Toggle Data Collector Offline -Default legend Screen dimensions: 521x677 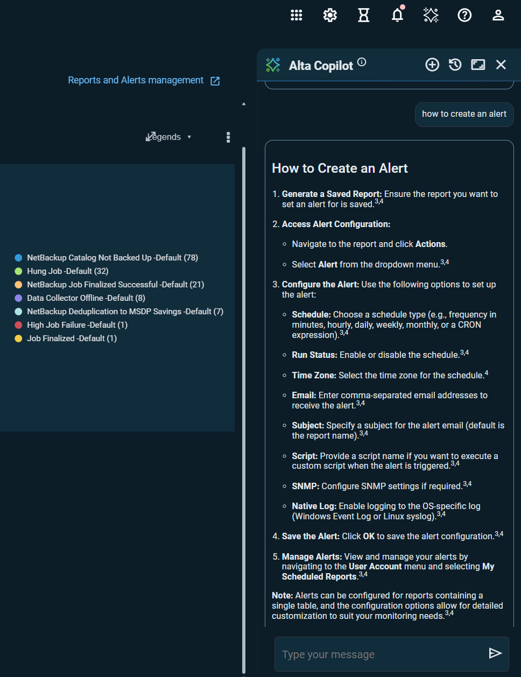point(86,298)
